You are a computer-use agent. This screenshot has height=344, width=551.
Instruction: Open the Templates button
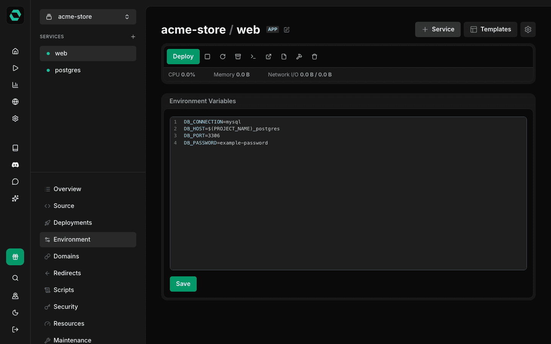(x=491, y=29)
